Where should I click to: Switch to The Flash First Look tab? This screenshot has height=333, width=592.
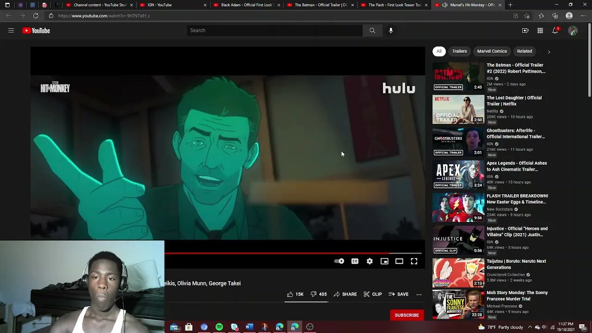pyautogui.click(x=394, y=5)
